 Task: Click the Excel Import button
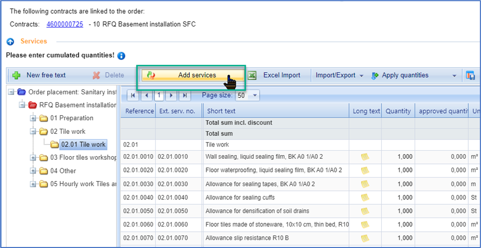coord(275,76)
